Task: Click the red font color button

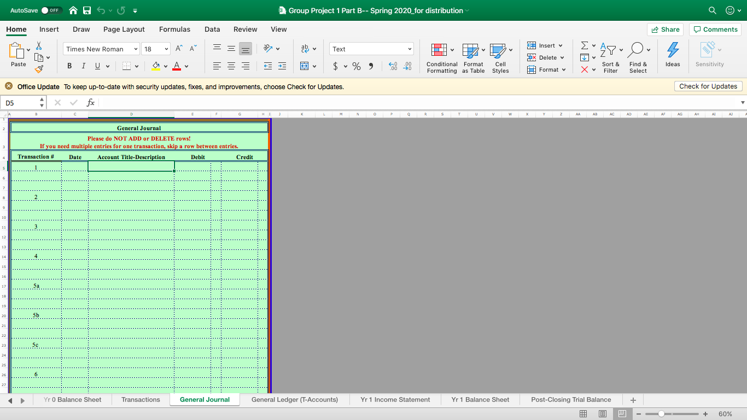Action: [176, 66]
